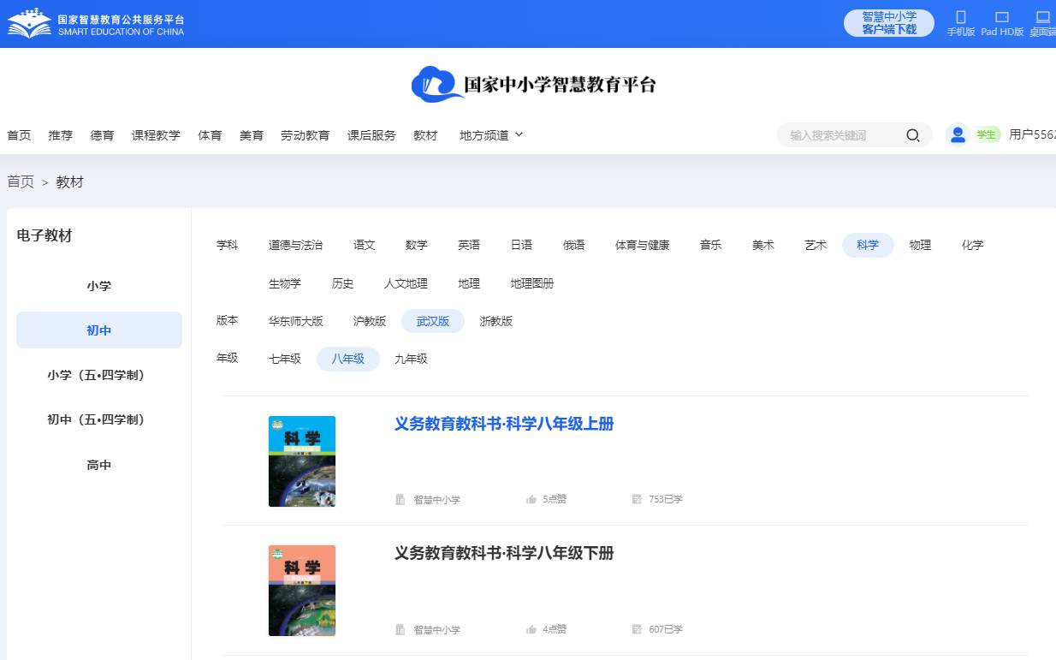Image resolution: width=1056 pixels, height=660 pixels.
Task: Focus the 输入搜索关键词 search field
Action: (x=843, y=135)
